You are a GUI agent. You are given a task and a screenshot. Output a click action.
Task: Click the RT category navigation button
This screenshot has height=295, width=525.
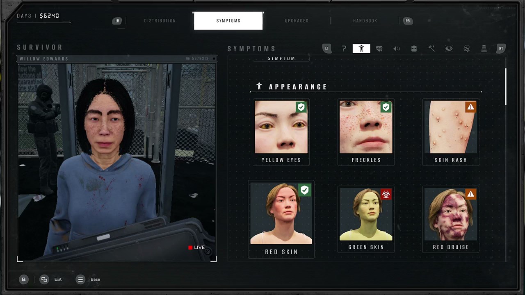click(x=501, y=49)
